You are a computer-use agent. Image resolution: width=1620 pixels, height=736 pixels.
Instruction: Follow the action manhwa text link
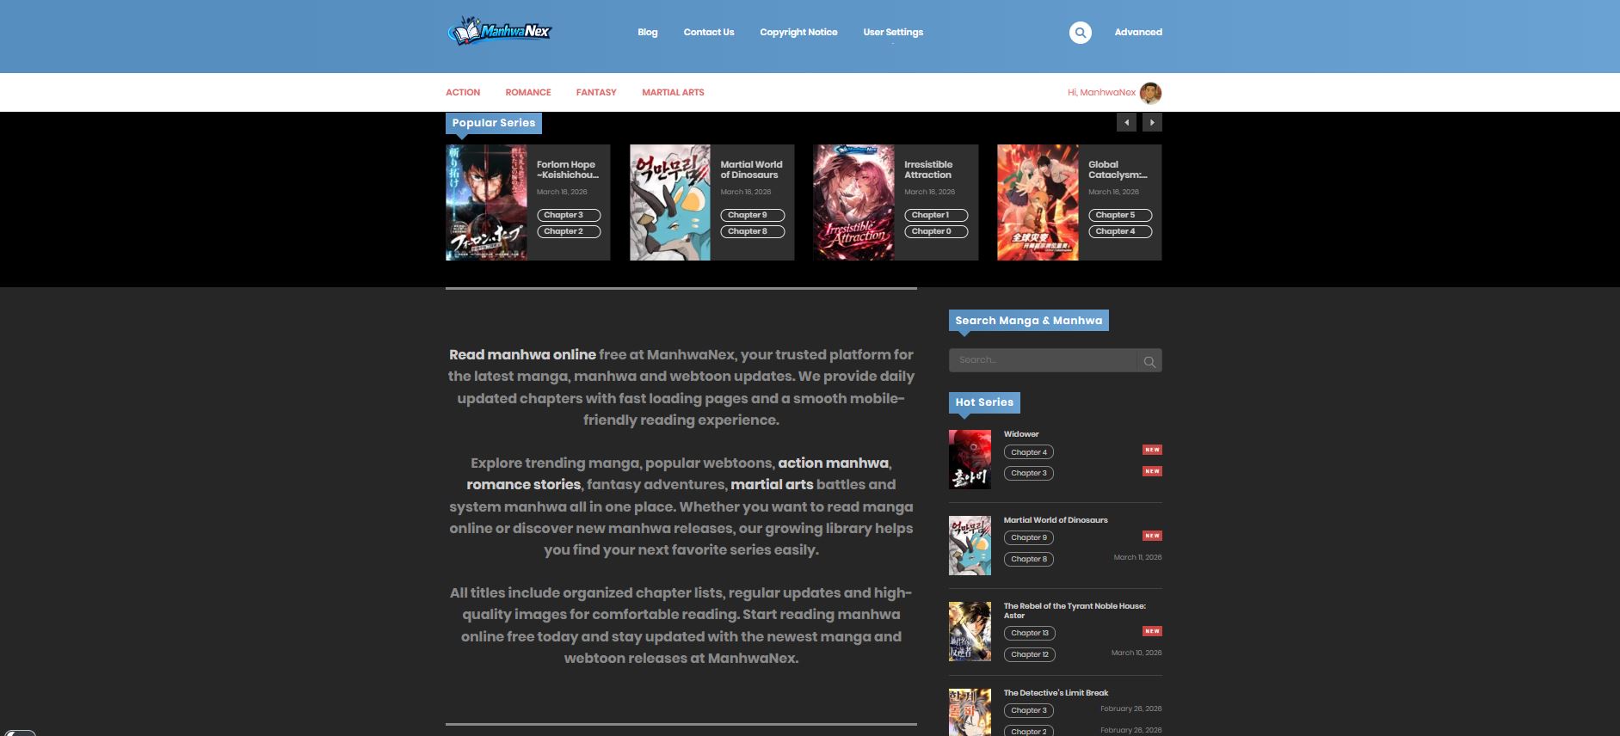click(x=833, y=463)
